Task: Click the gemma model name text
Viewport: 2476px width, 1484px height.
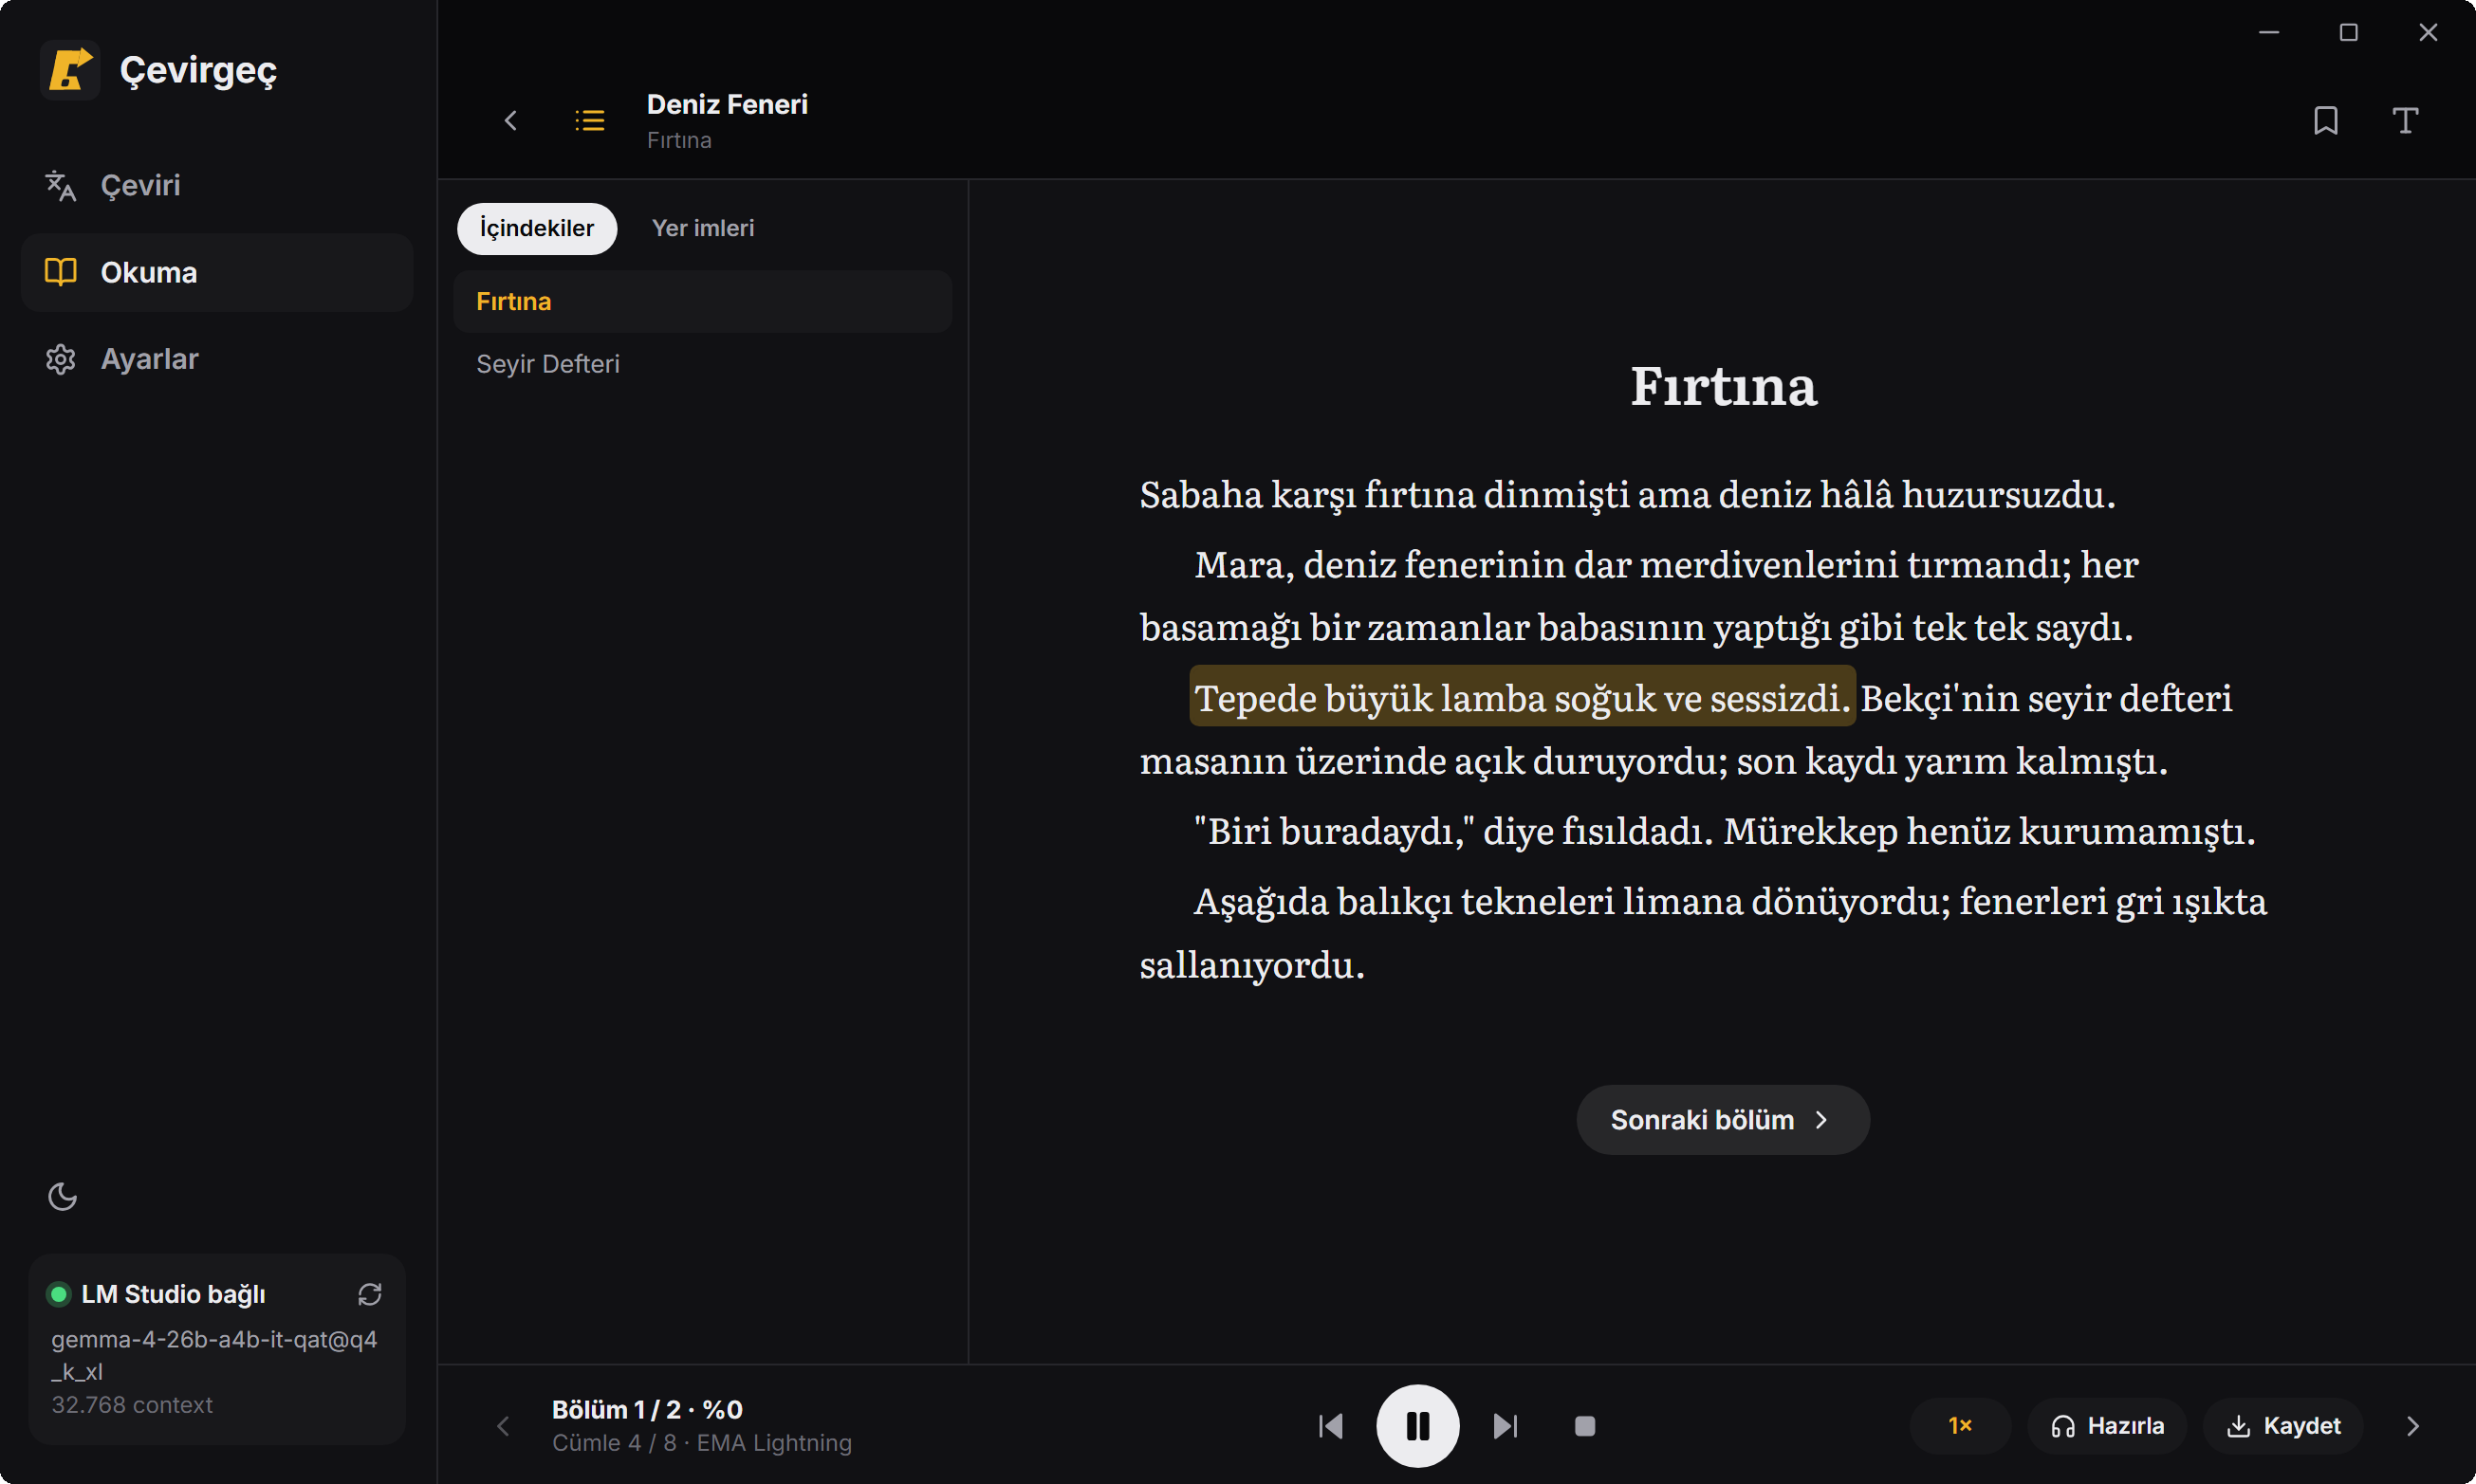Action: 214,1355
